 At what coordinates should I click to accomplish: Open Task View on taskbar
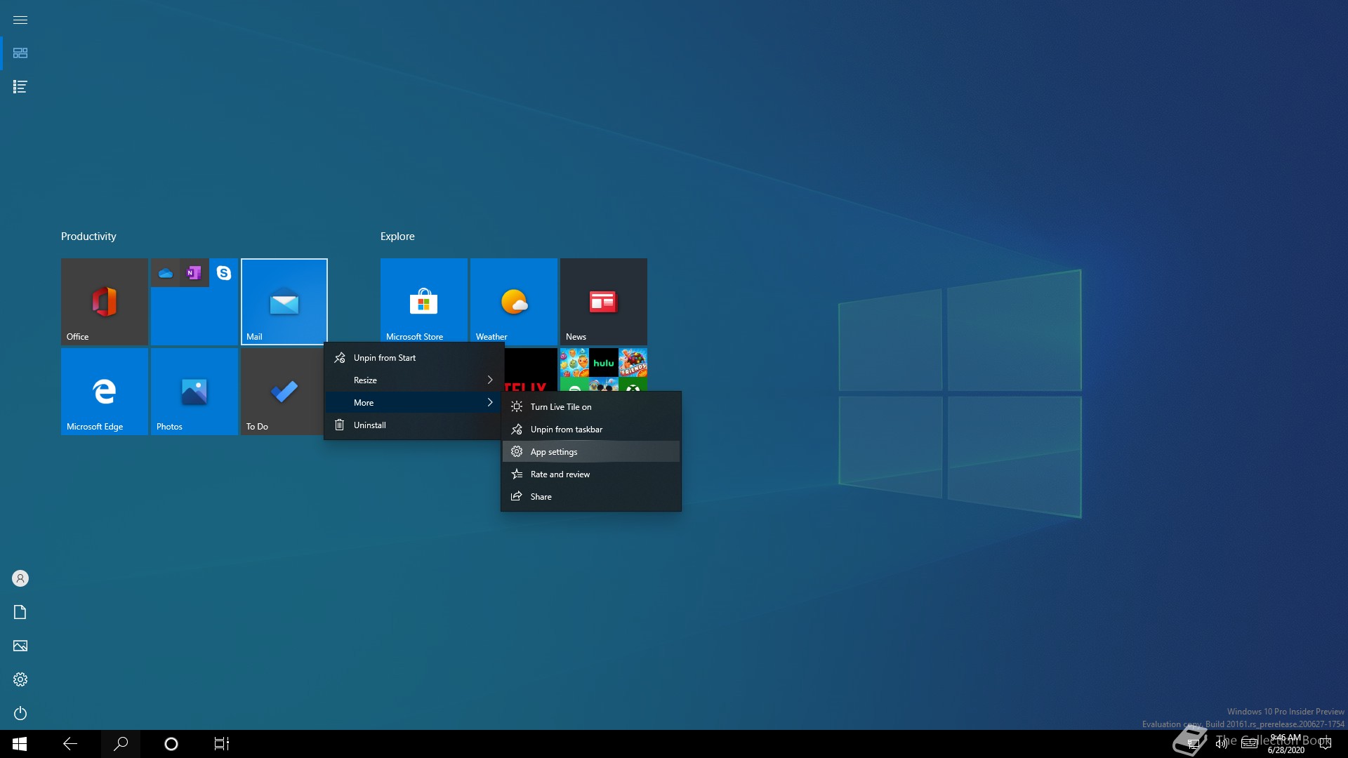point(222,744)
